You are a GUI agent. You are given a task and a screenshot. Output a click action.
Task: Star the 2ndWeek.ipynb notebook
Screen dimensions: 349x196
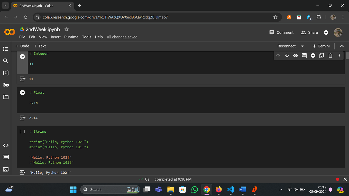pos(67,29)
